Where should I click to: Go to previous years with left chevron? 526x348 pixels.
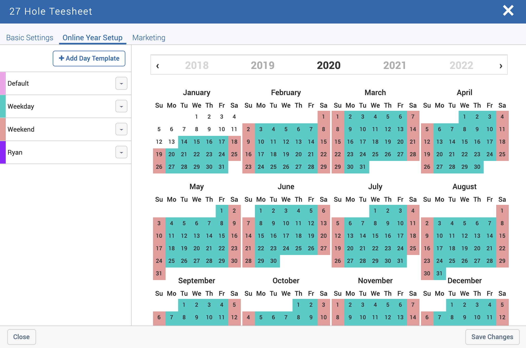pyautogui.click(x=157, y=66)
